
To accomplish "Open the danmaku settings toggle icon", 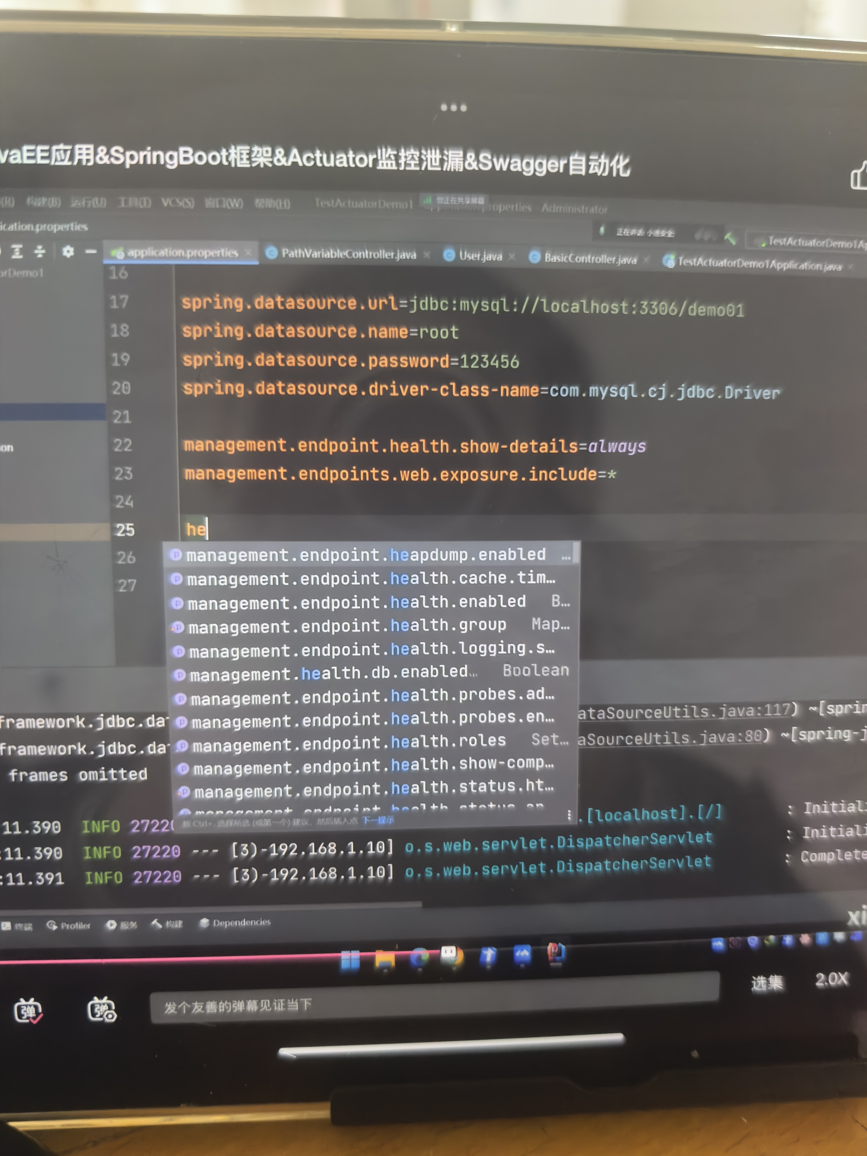I will (101, 1009).
